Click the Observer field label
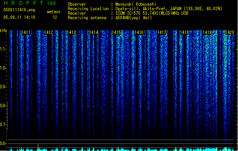Viewport: 238px width, 151px height. pos(77,4)
